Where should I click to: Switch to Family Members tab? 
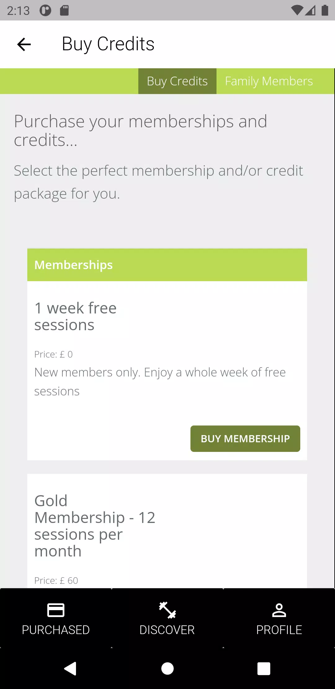(269, 81)
